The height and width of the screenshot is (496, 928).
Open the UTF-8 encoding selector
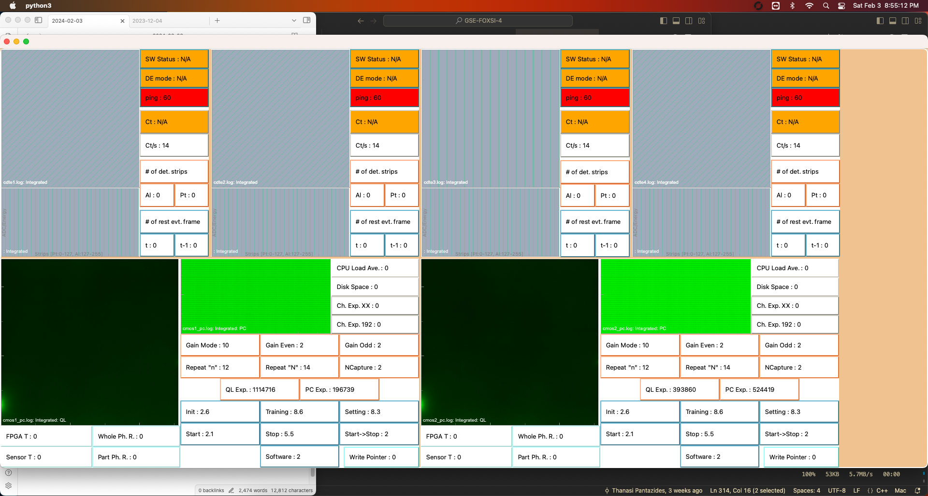(837, 491)
